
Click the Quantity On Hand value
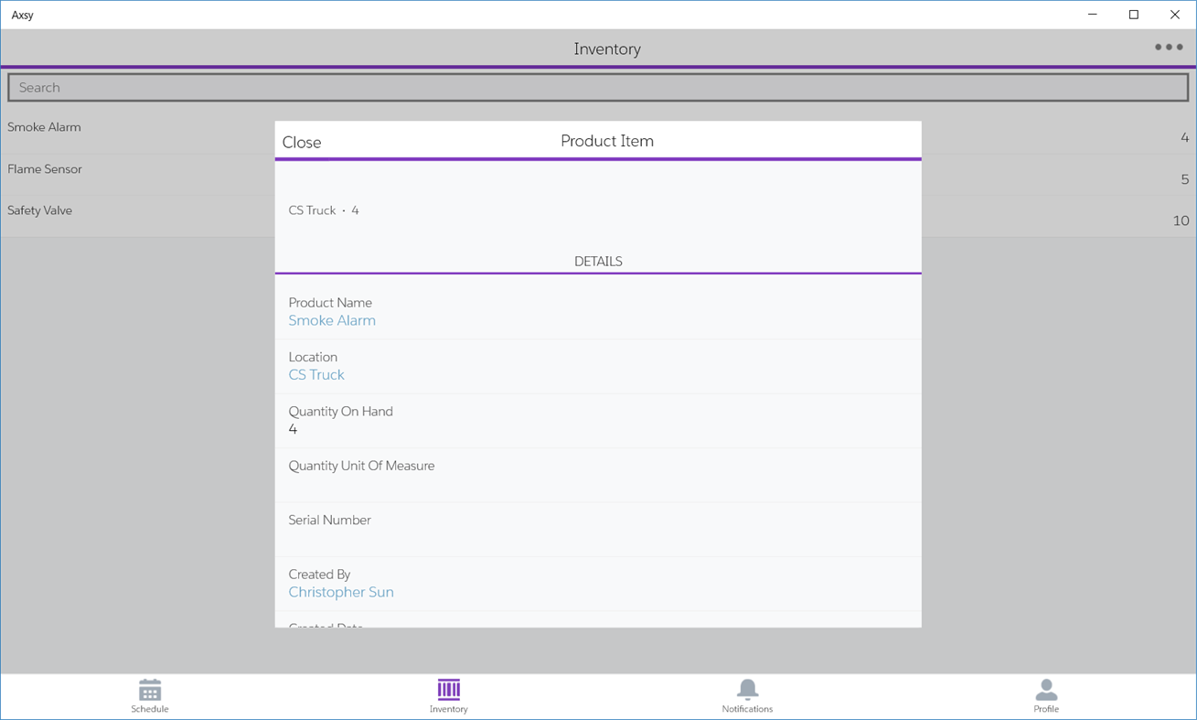[x=293, y=428]
